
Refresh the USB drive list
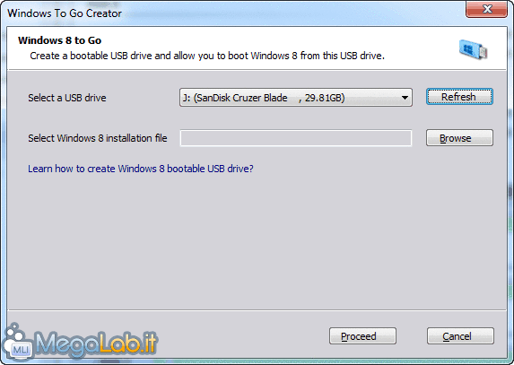point(459,97)
